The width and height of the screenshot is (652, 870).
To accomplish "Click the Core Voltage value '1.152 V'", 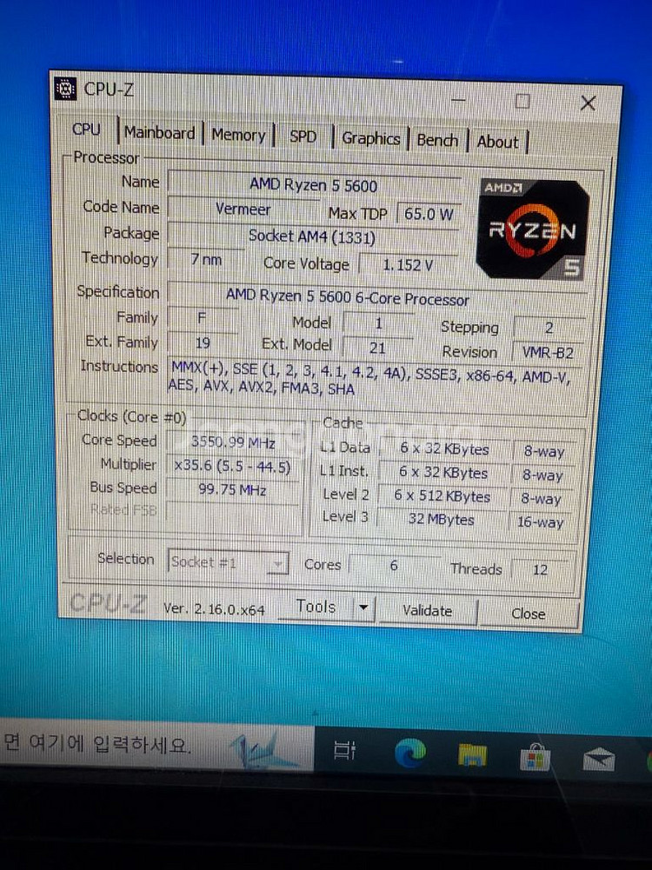I will tap(408, 265).
